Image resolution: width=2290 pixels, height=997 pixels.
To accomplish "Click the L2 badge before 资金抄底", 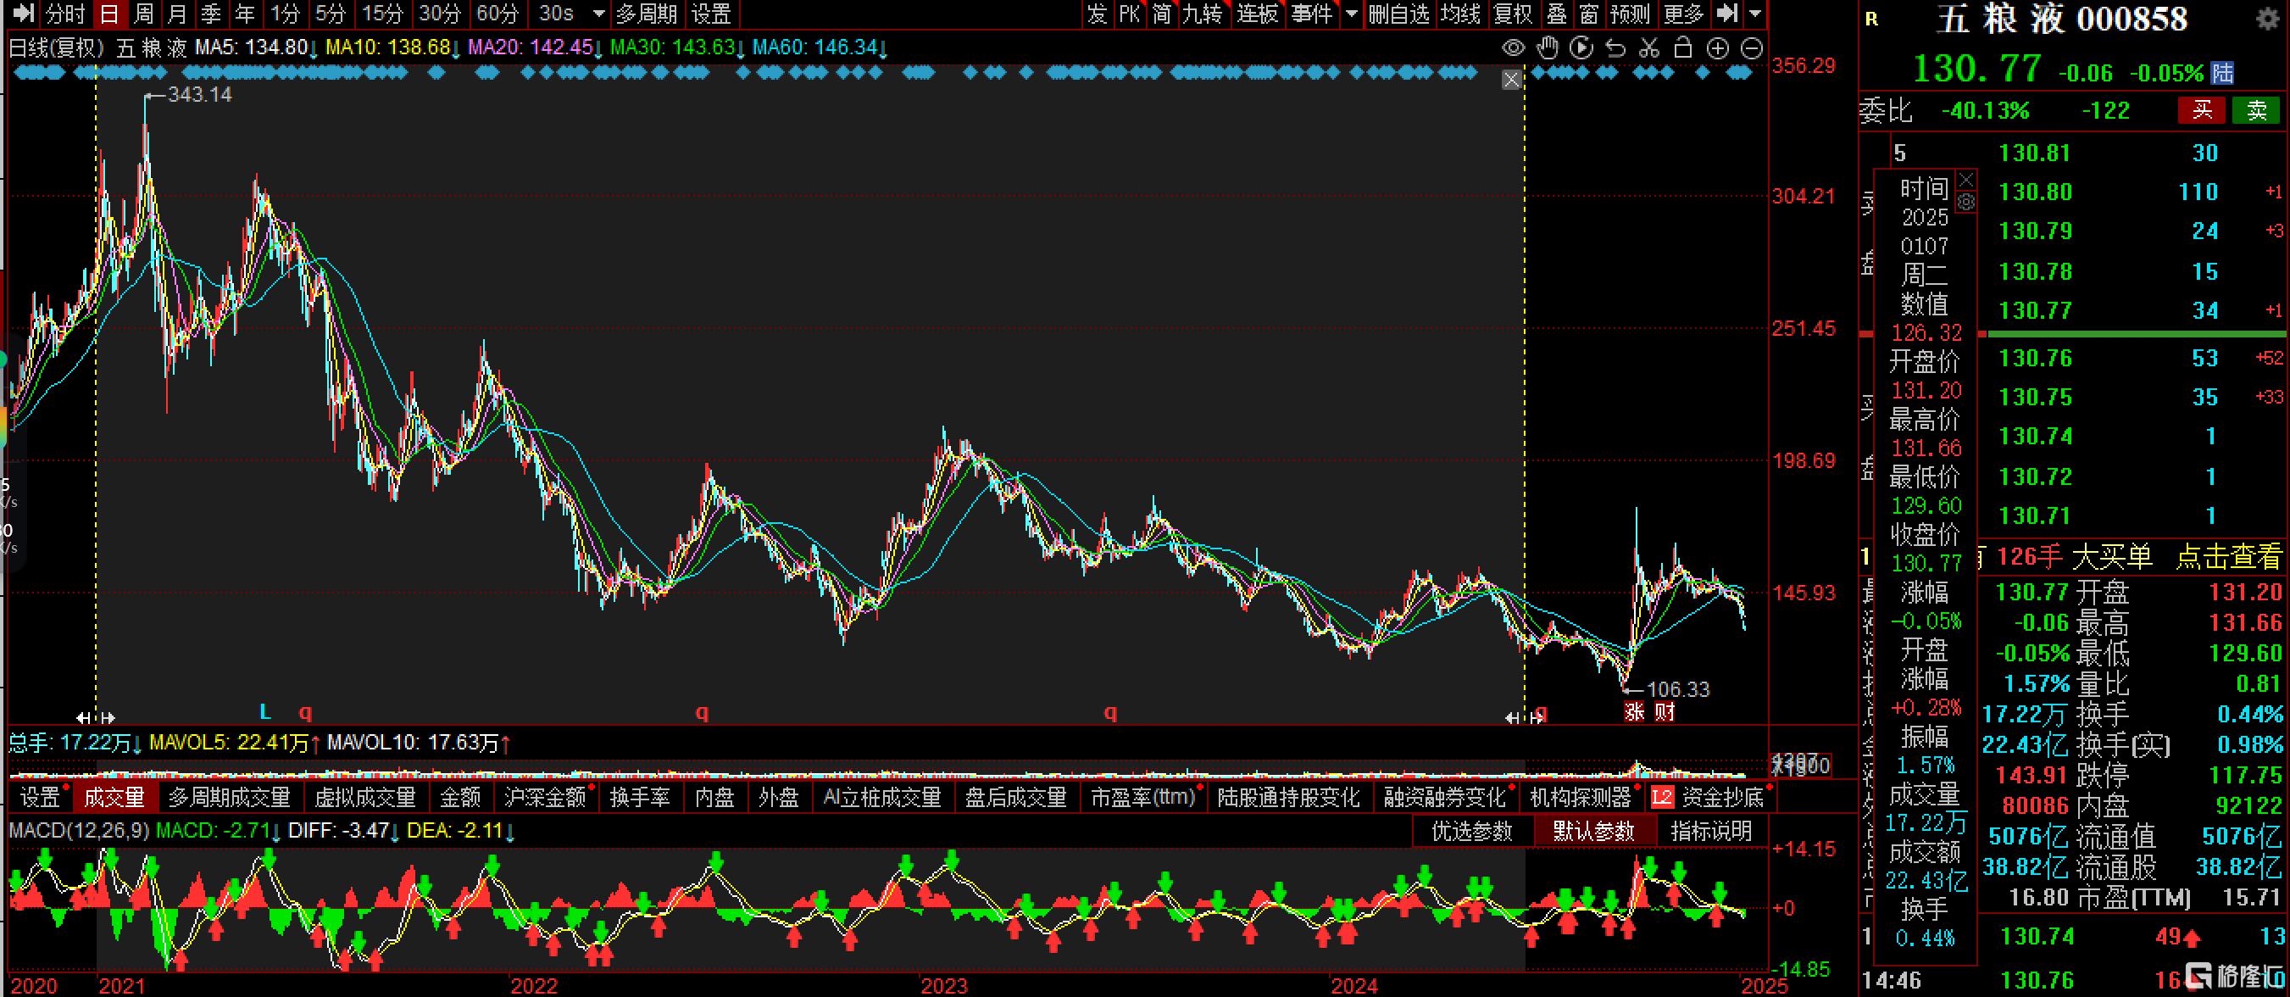I will point(1661,797).
